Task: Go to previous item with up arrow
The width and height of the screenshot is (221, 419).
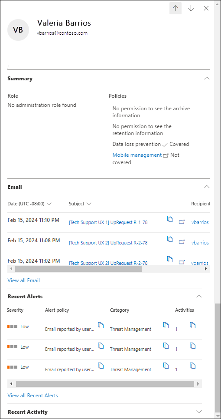Action: (175, 8)
